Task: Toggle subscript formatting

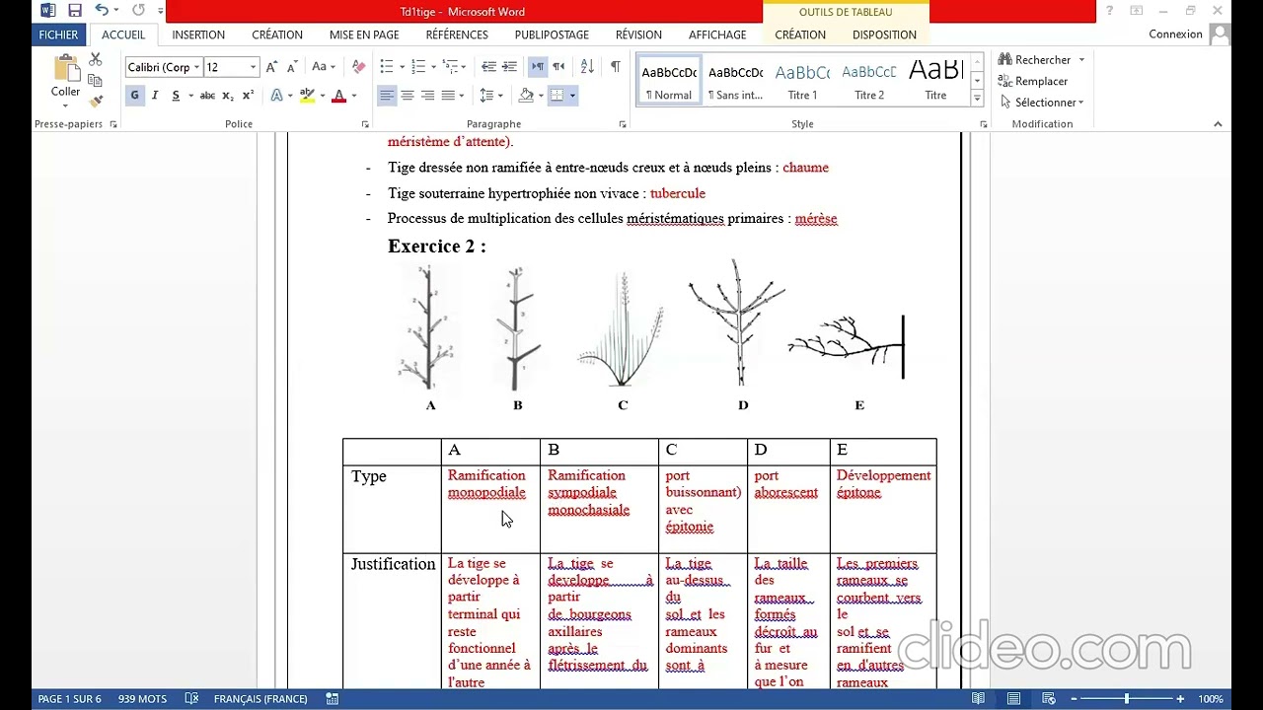Action: pos(228,96)
